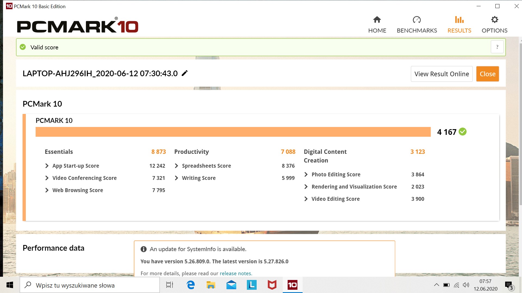Open the RESULTS tab

[x=459, y=25]
